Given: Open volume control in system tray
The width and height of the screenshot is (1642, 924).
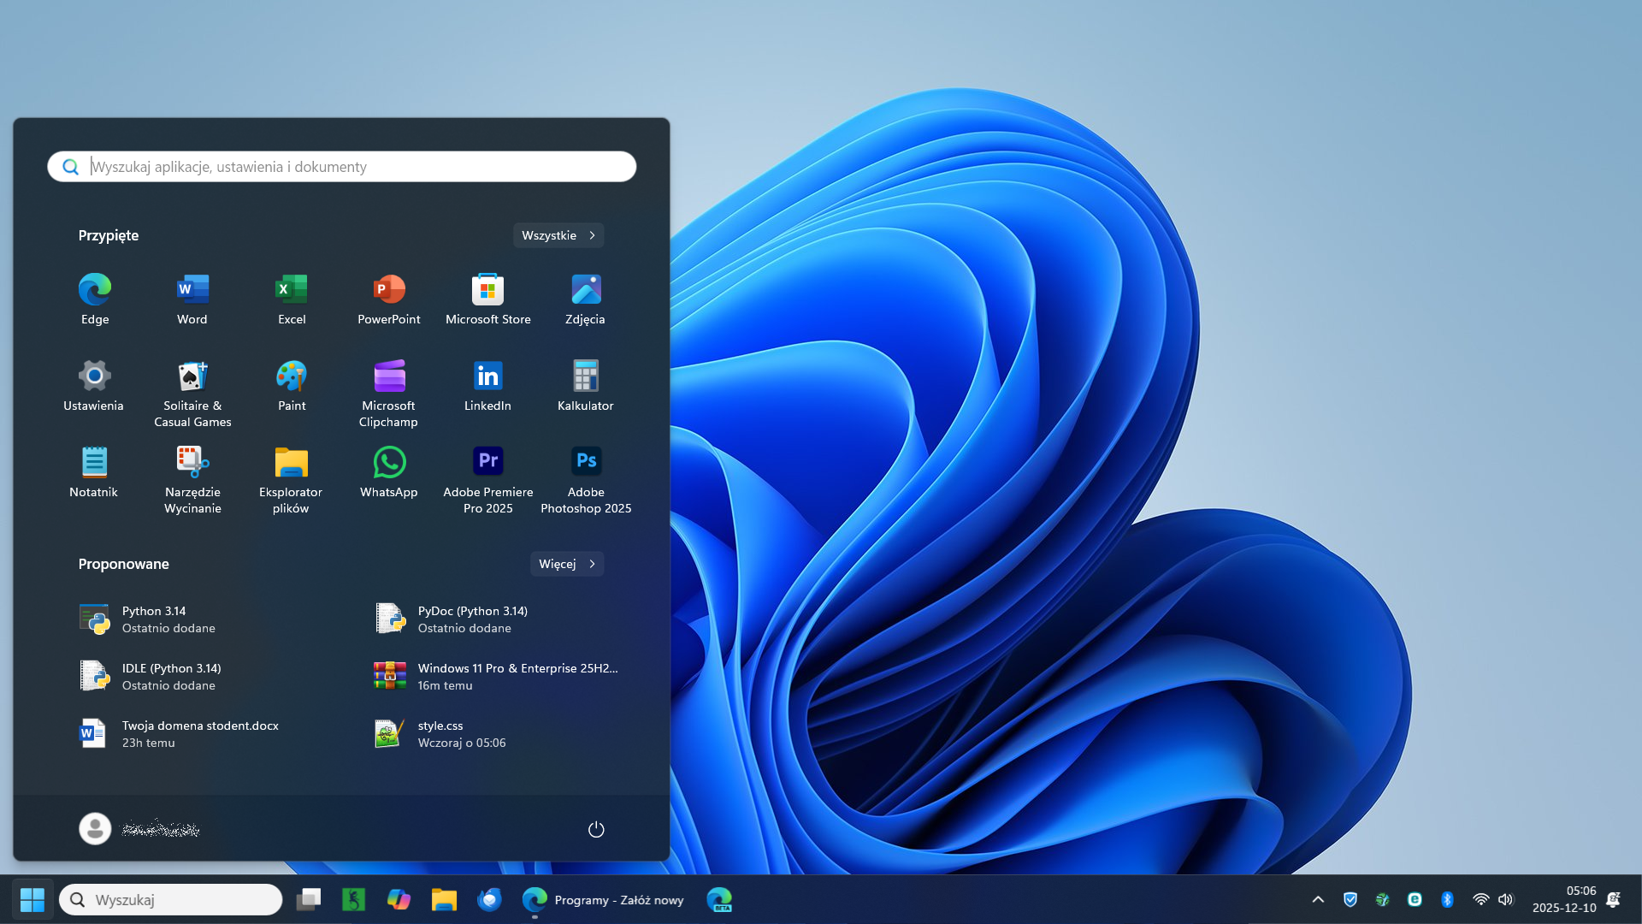Looking at the screenshot, I should 1506,899.
